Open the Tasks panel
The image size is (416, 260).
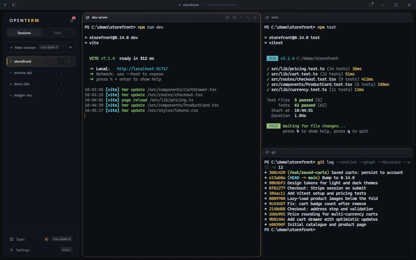(x=41, y=239)
